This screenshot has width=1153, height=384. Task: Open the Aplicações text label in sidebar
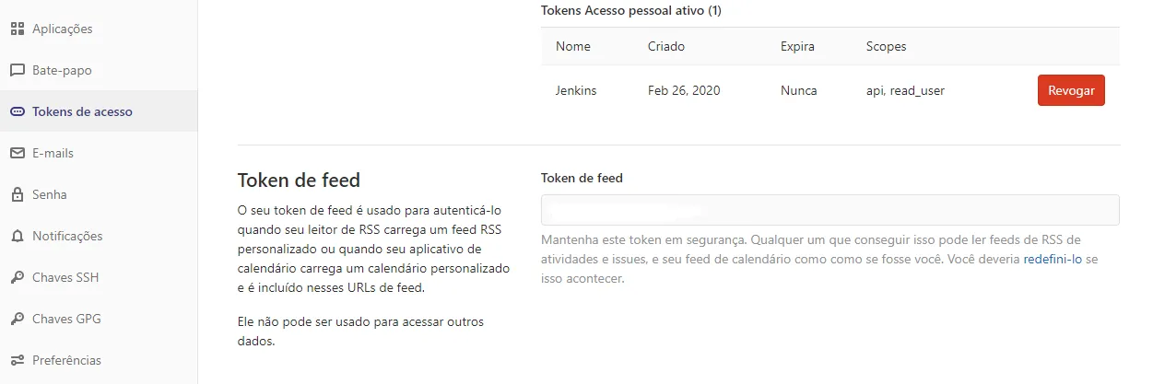pos(63,29)
